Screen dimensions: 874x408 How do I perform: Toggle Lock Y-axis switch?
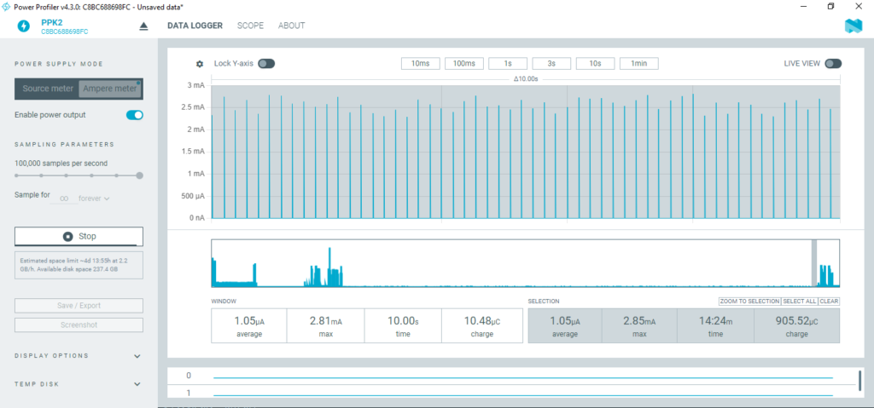click(266, 63)
